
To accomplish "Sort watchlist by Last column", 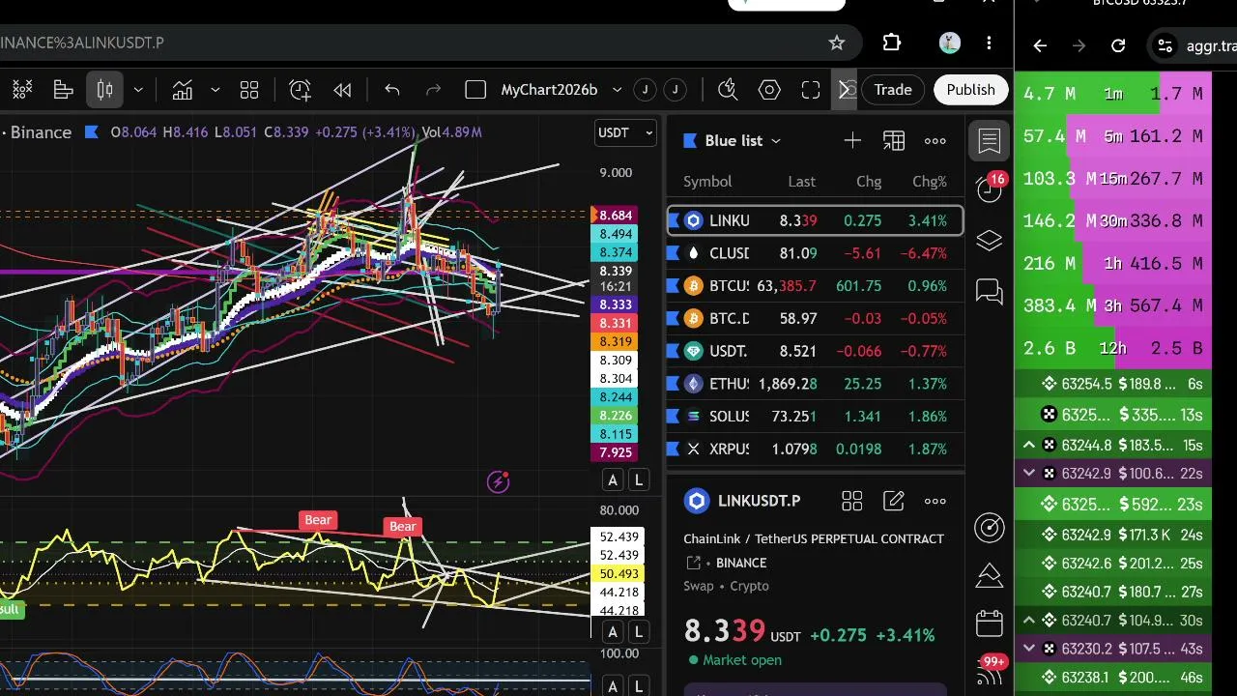I will coord(801,182).
